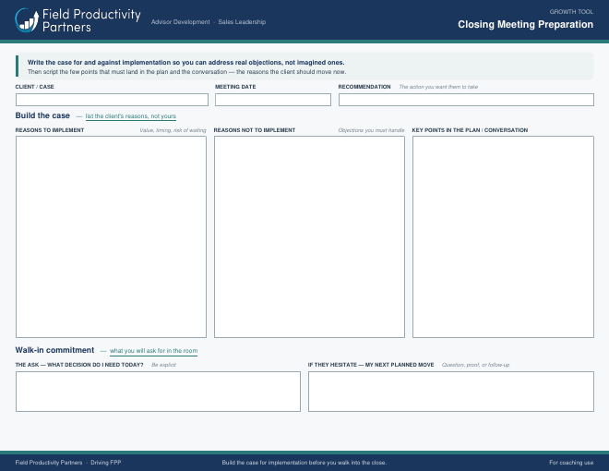The width and height of the screenshot is (609, 471).
Task: Click the GROWTH TOOL label in header
Action: click(x=571, y=12)
